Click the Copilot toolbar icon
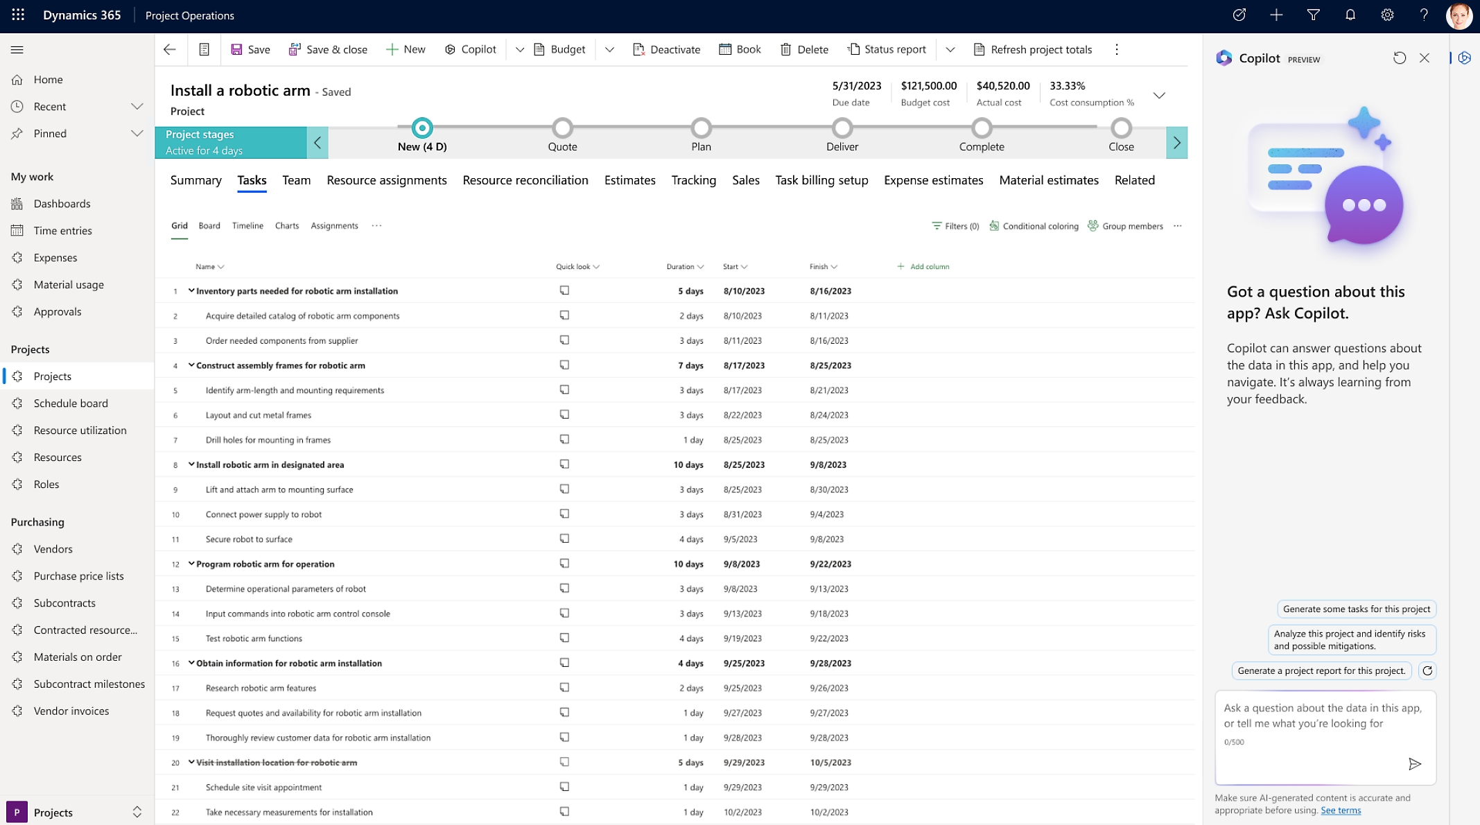The image size is (1480, 825). click(x=450, y=49)
